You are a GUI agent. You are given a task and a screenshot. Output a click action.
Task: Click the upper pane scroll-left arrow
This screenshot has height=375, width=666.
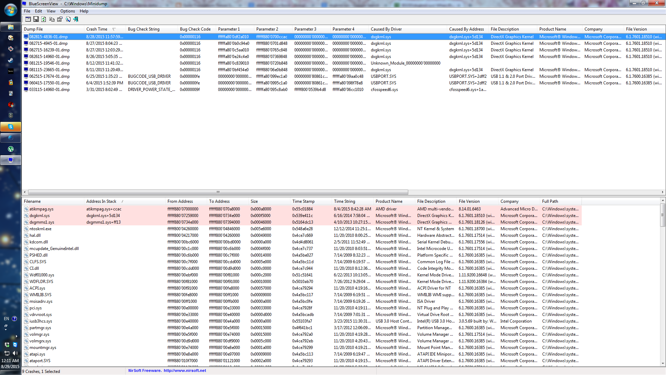[24, 192]
